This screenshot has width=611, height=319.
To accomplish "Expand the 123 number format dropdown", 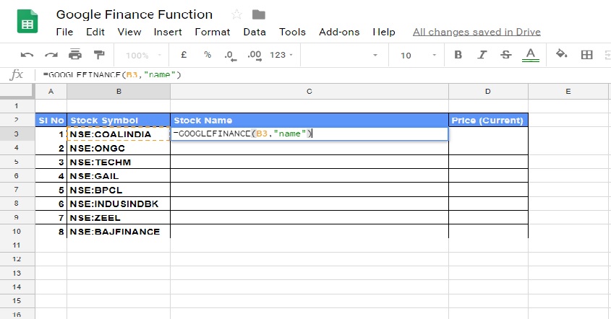I will click(281, 55).
